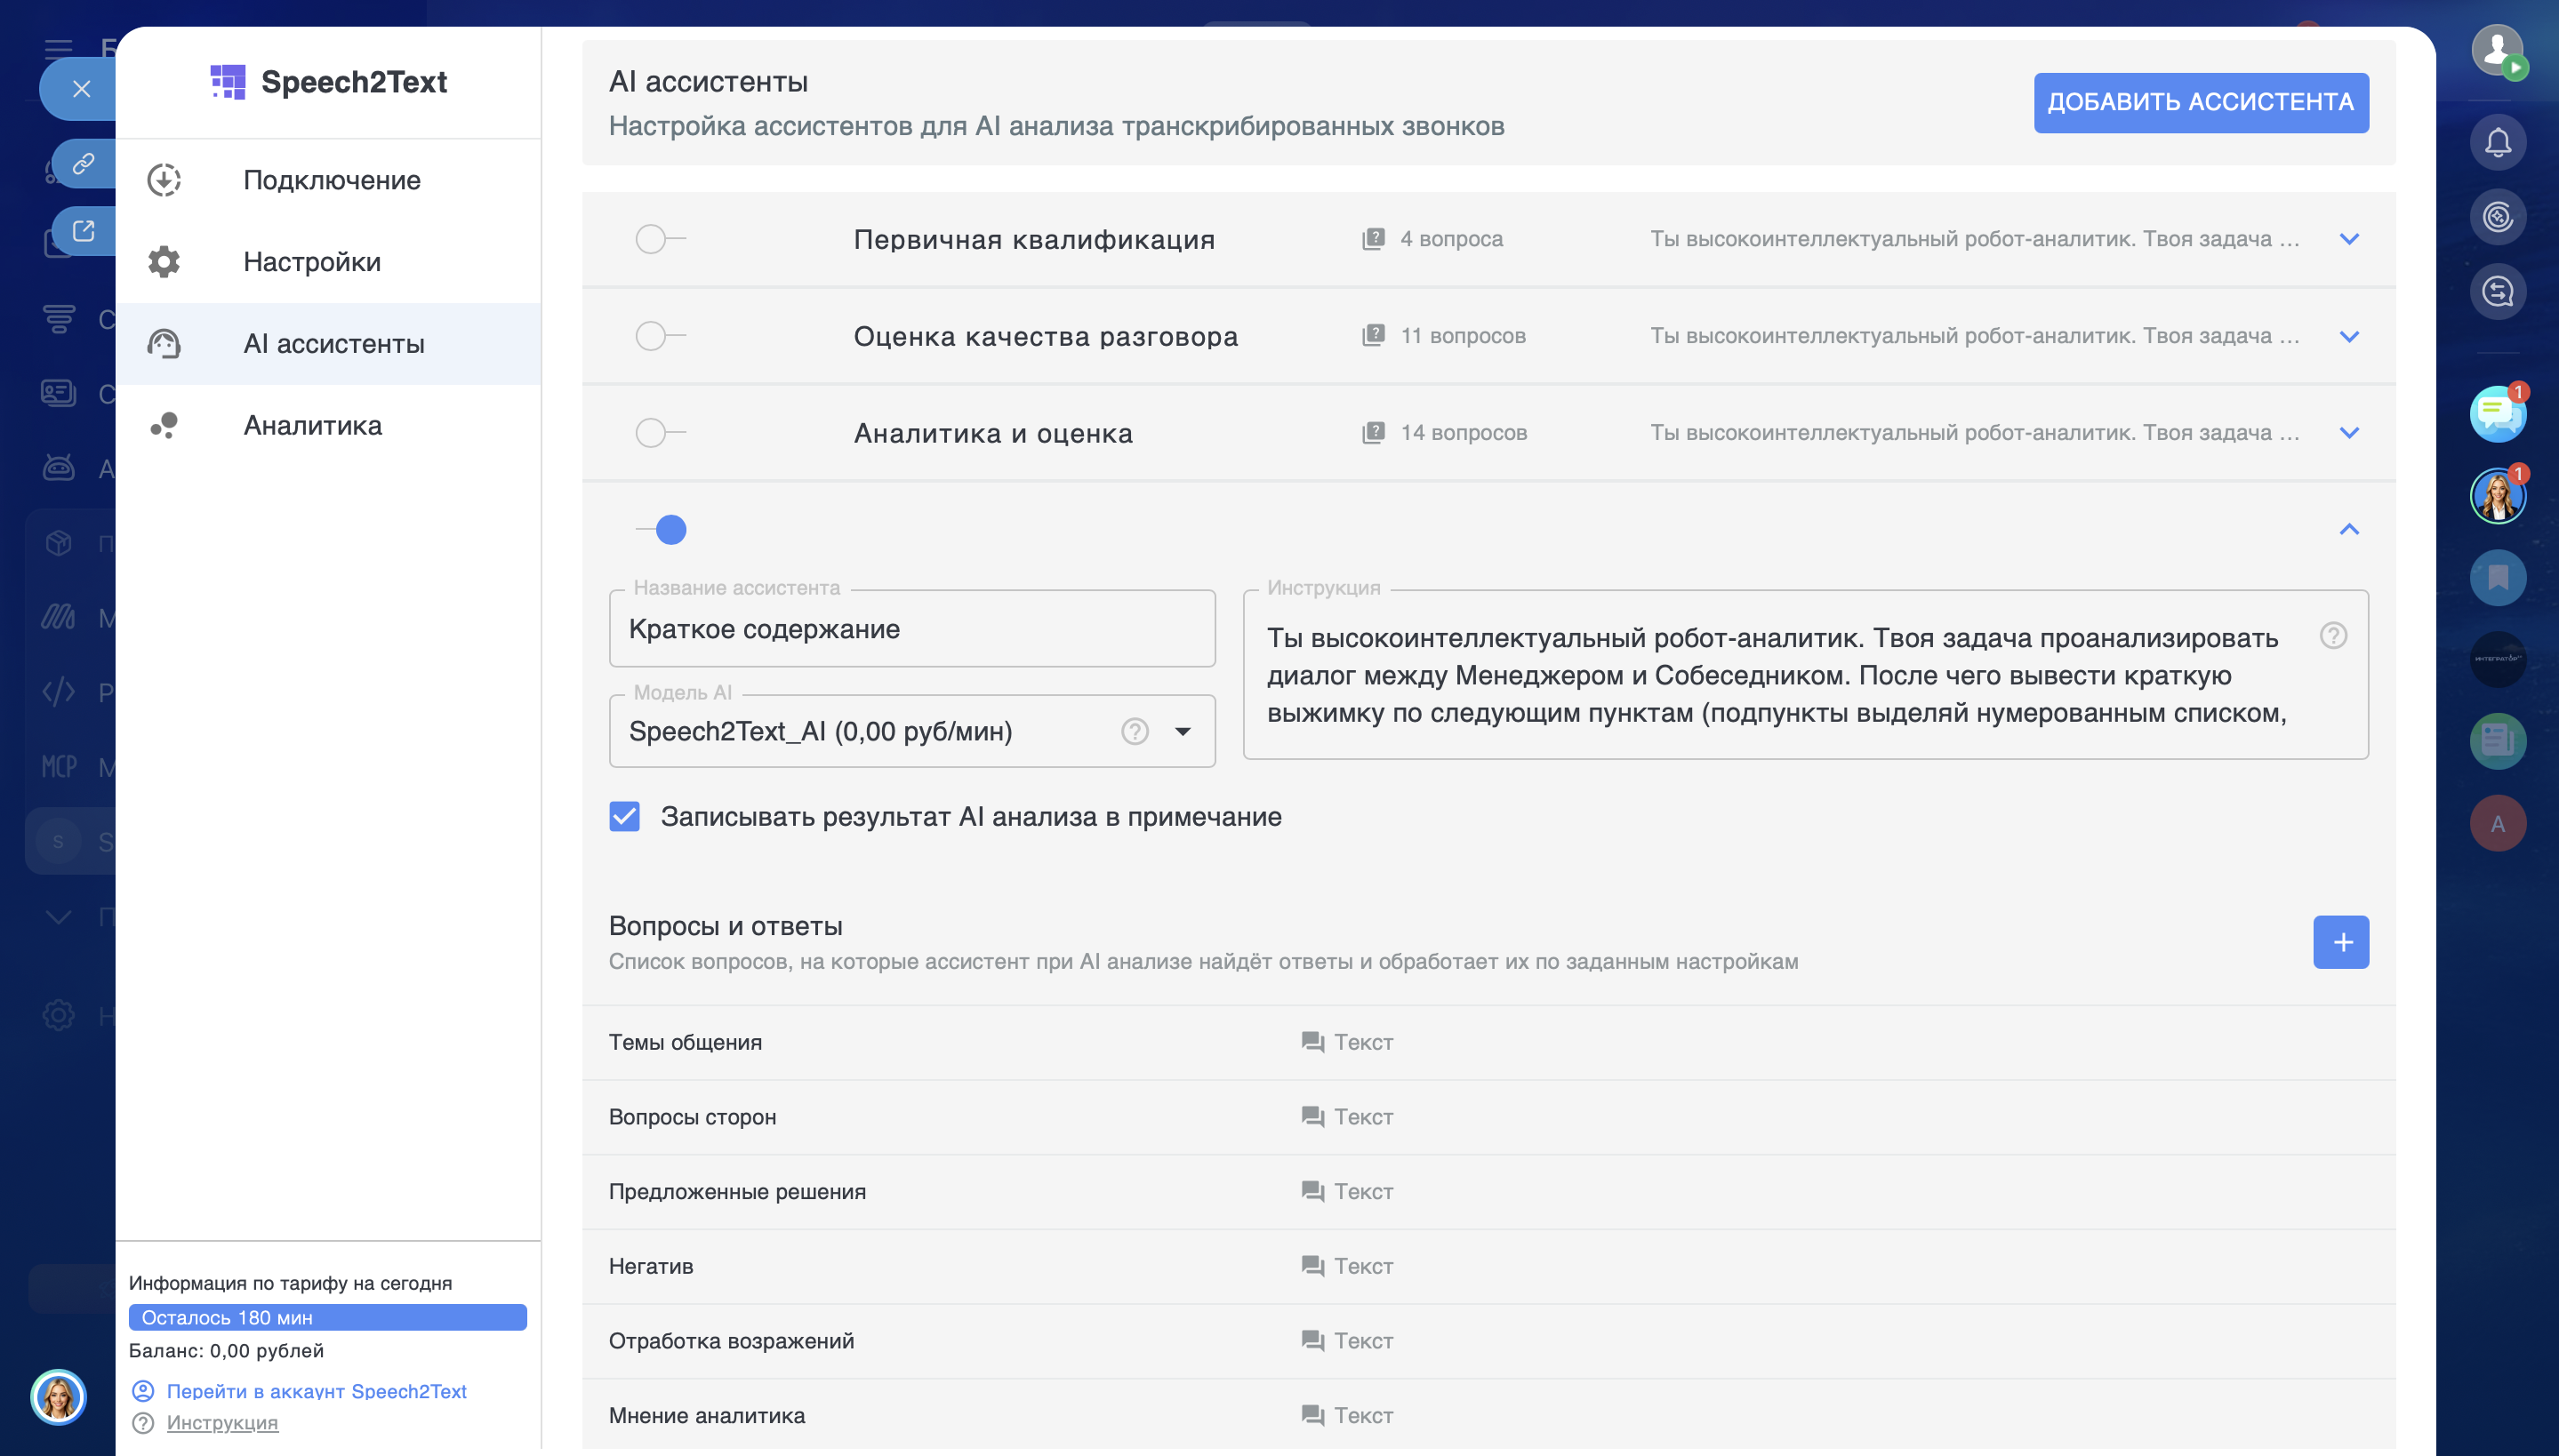Open the Модель AI dropdown

[1182, 732]
